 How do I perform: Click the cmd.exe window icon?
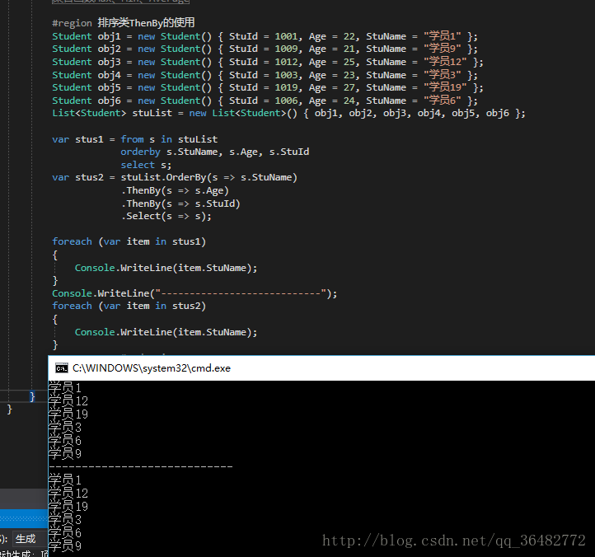62,368
